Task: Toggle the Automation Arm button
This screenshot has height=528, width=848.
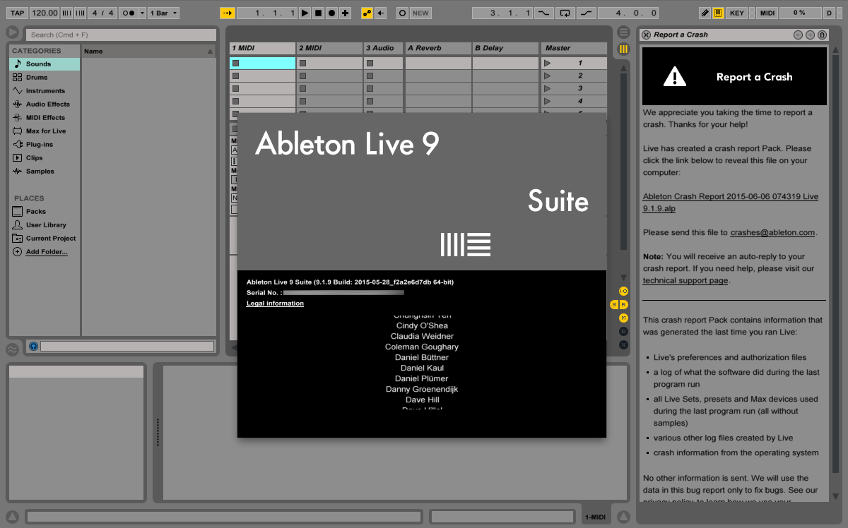Action: 367,13
